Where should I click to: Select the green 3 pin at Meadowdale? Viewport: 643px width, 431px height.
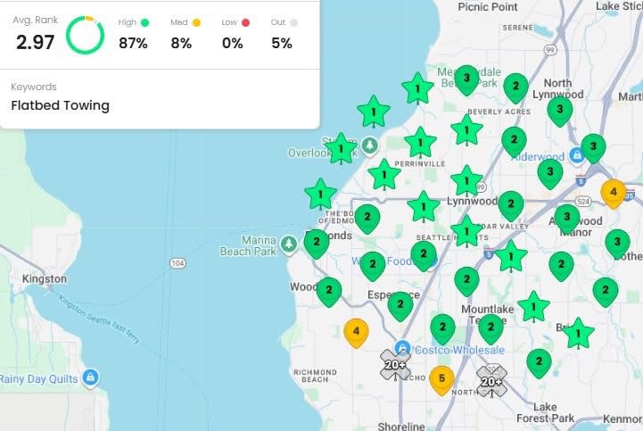(466, 79)
